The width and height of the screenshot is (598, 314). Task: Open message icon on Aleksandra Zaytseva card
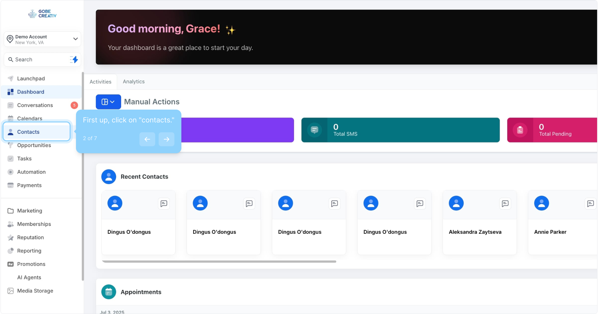[505, 204]
